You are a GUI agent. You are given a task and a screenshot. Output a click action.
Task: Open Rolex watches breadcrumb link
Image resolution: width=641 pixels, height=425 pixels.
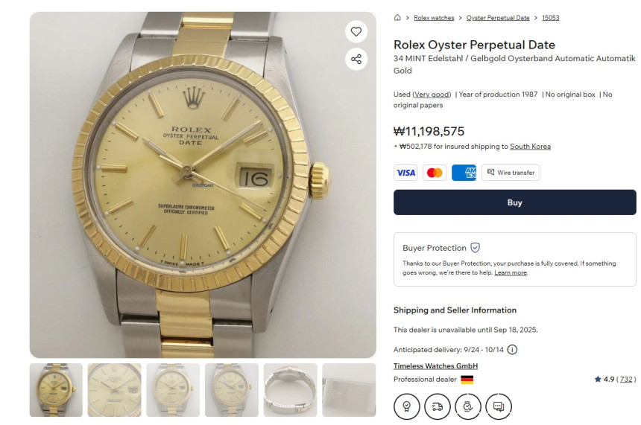click(x=434, y=18)
